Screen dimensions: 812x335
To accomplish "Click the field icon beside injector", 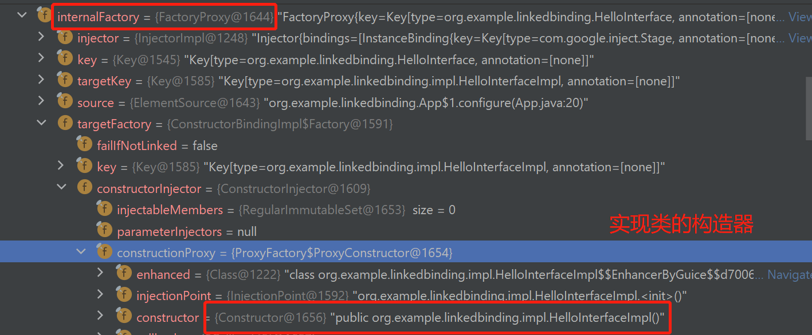I will coord(65,37).
